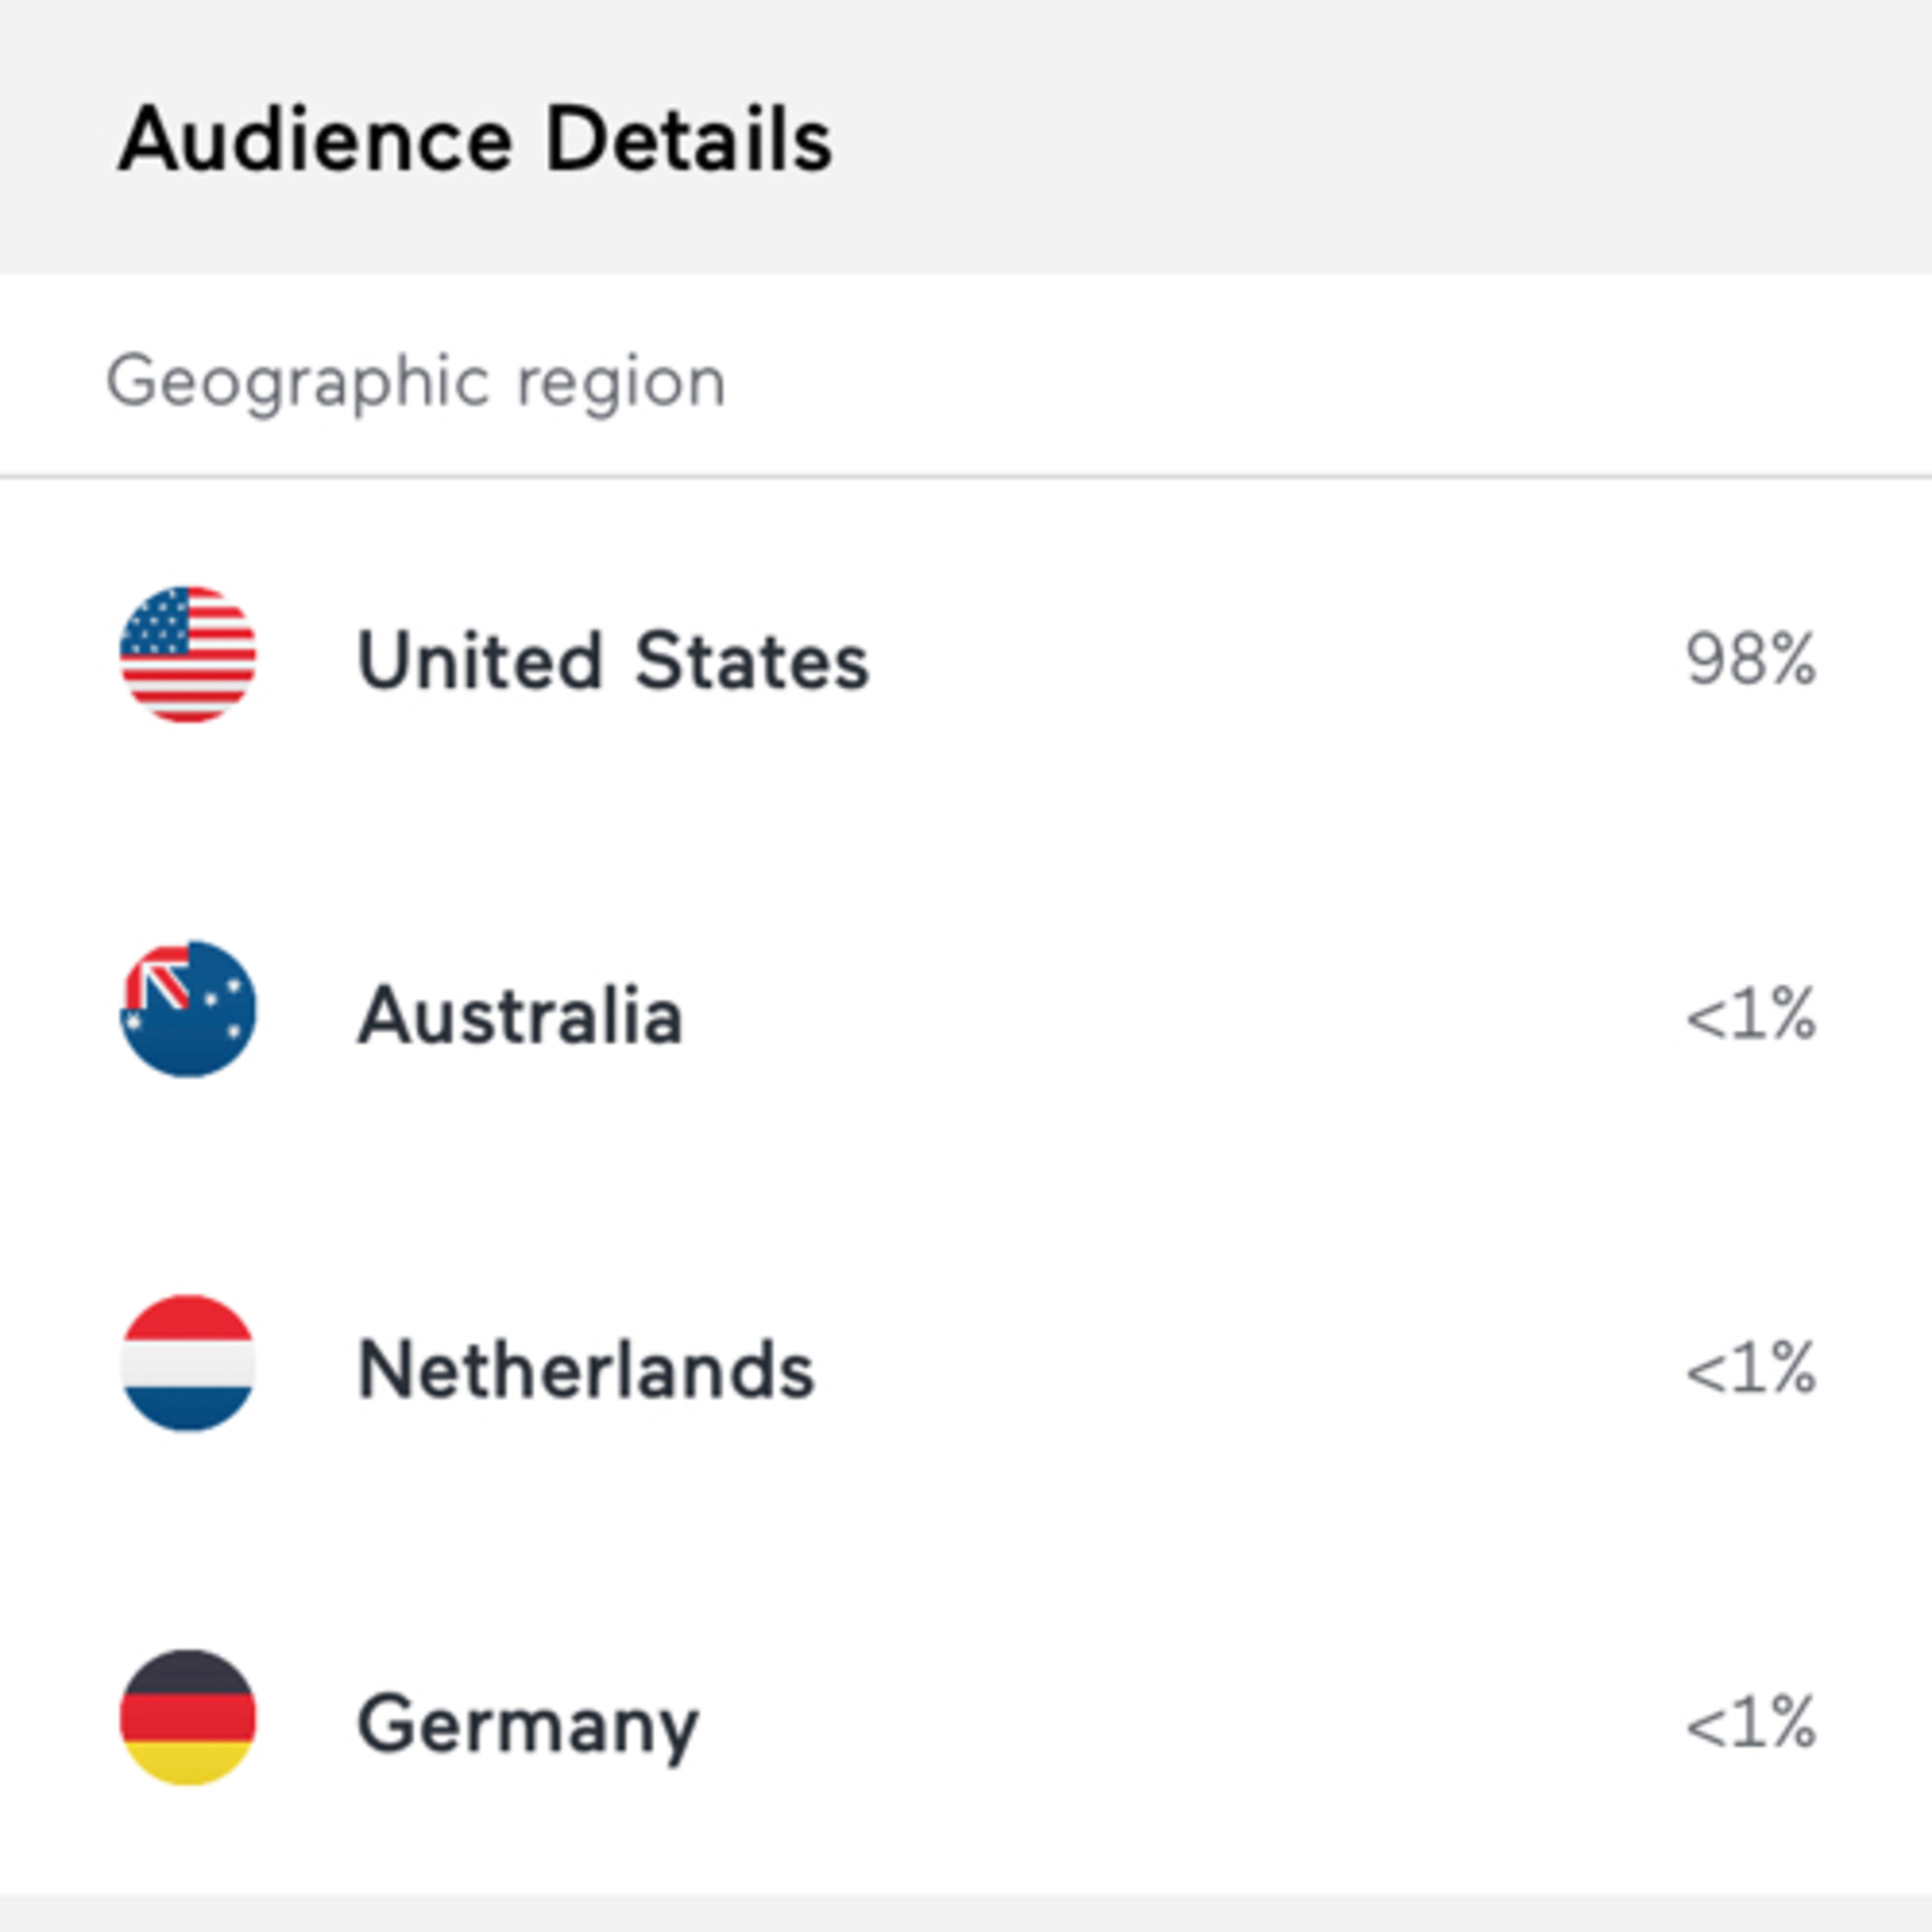
Task: Click the gray strip below the Germany row
Action: [966, 1912]
